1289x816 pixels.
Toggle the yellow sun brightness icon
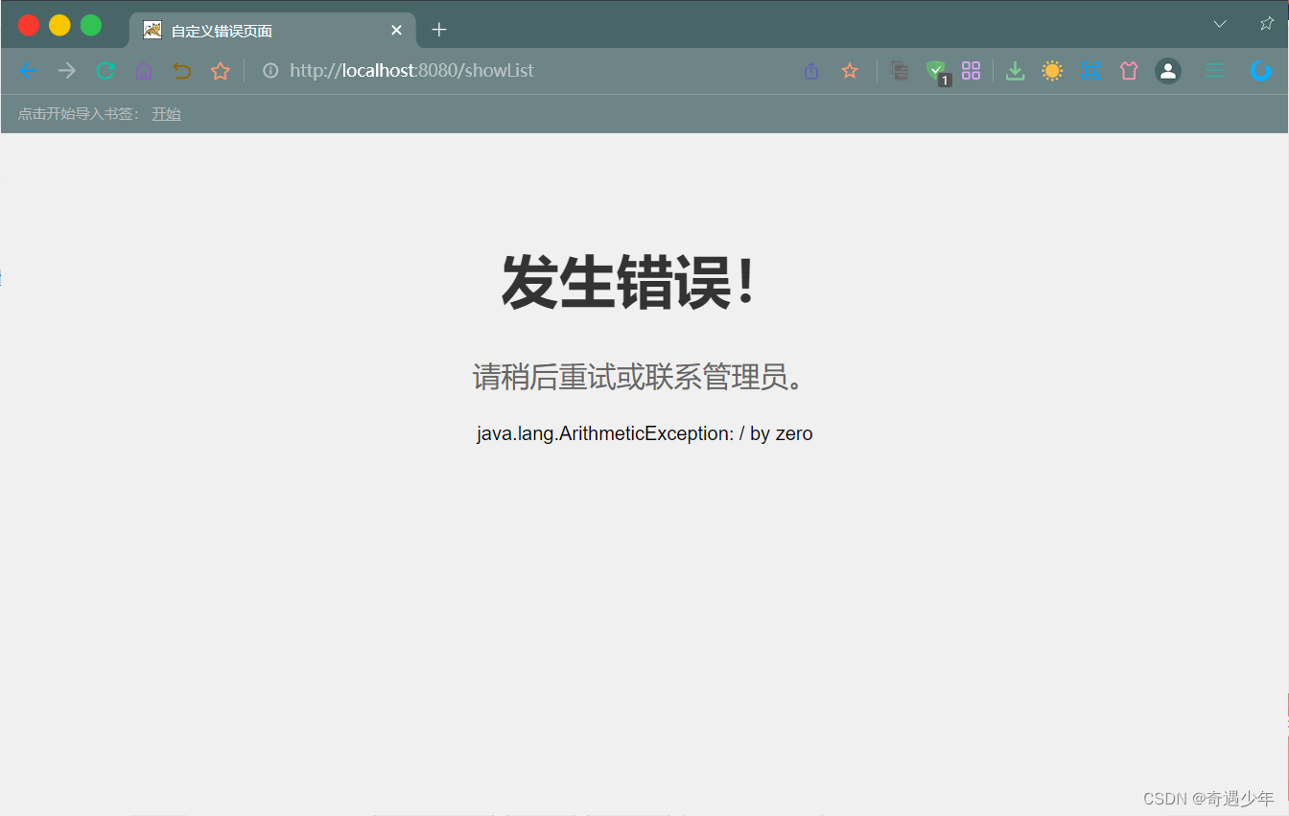(1052, 71)
